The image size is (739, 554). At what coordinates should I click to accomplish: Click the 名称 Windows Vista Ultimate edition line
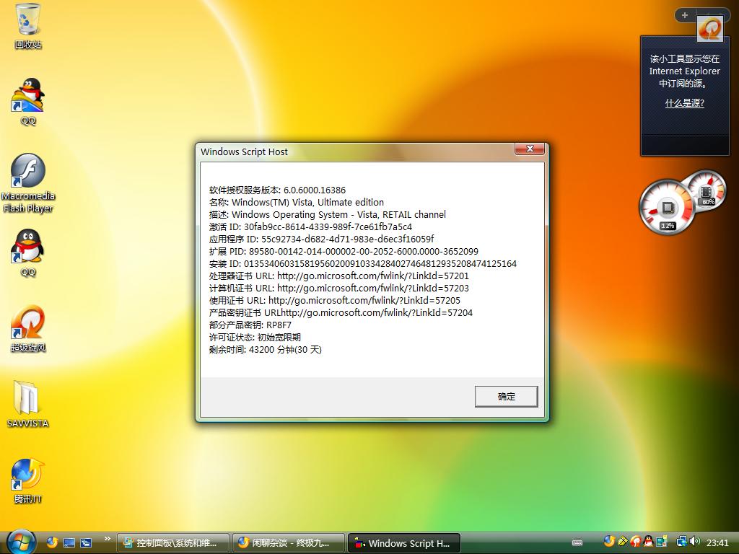(x=297, y=202)
